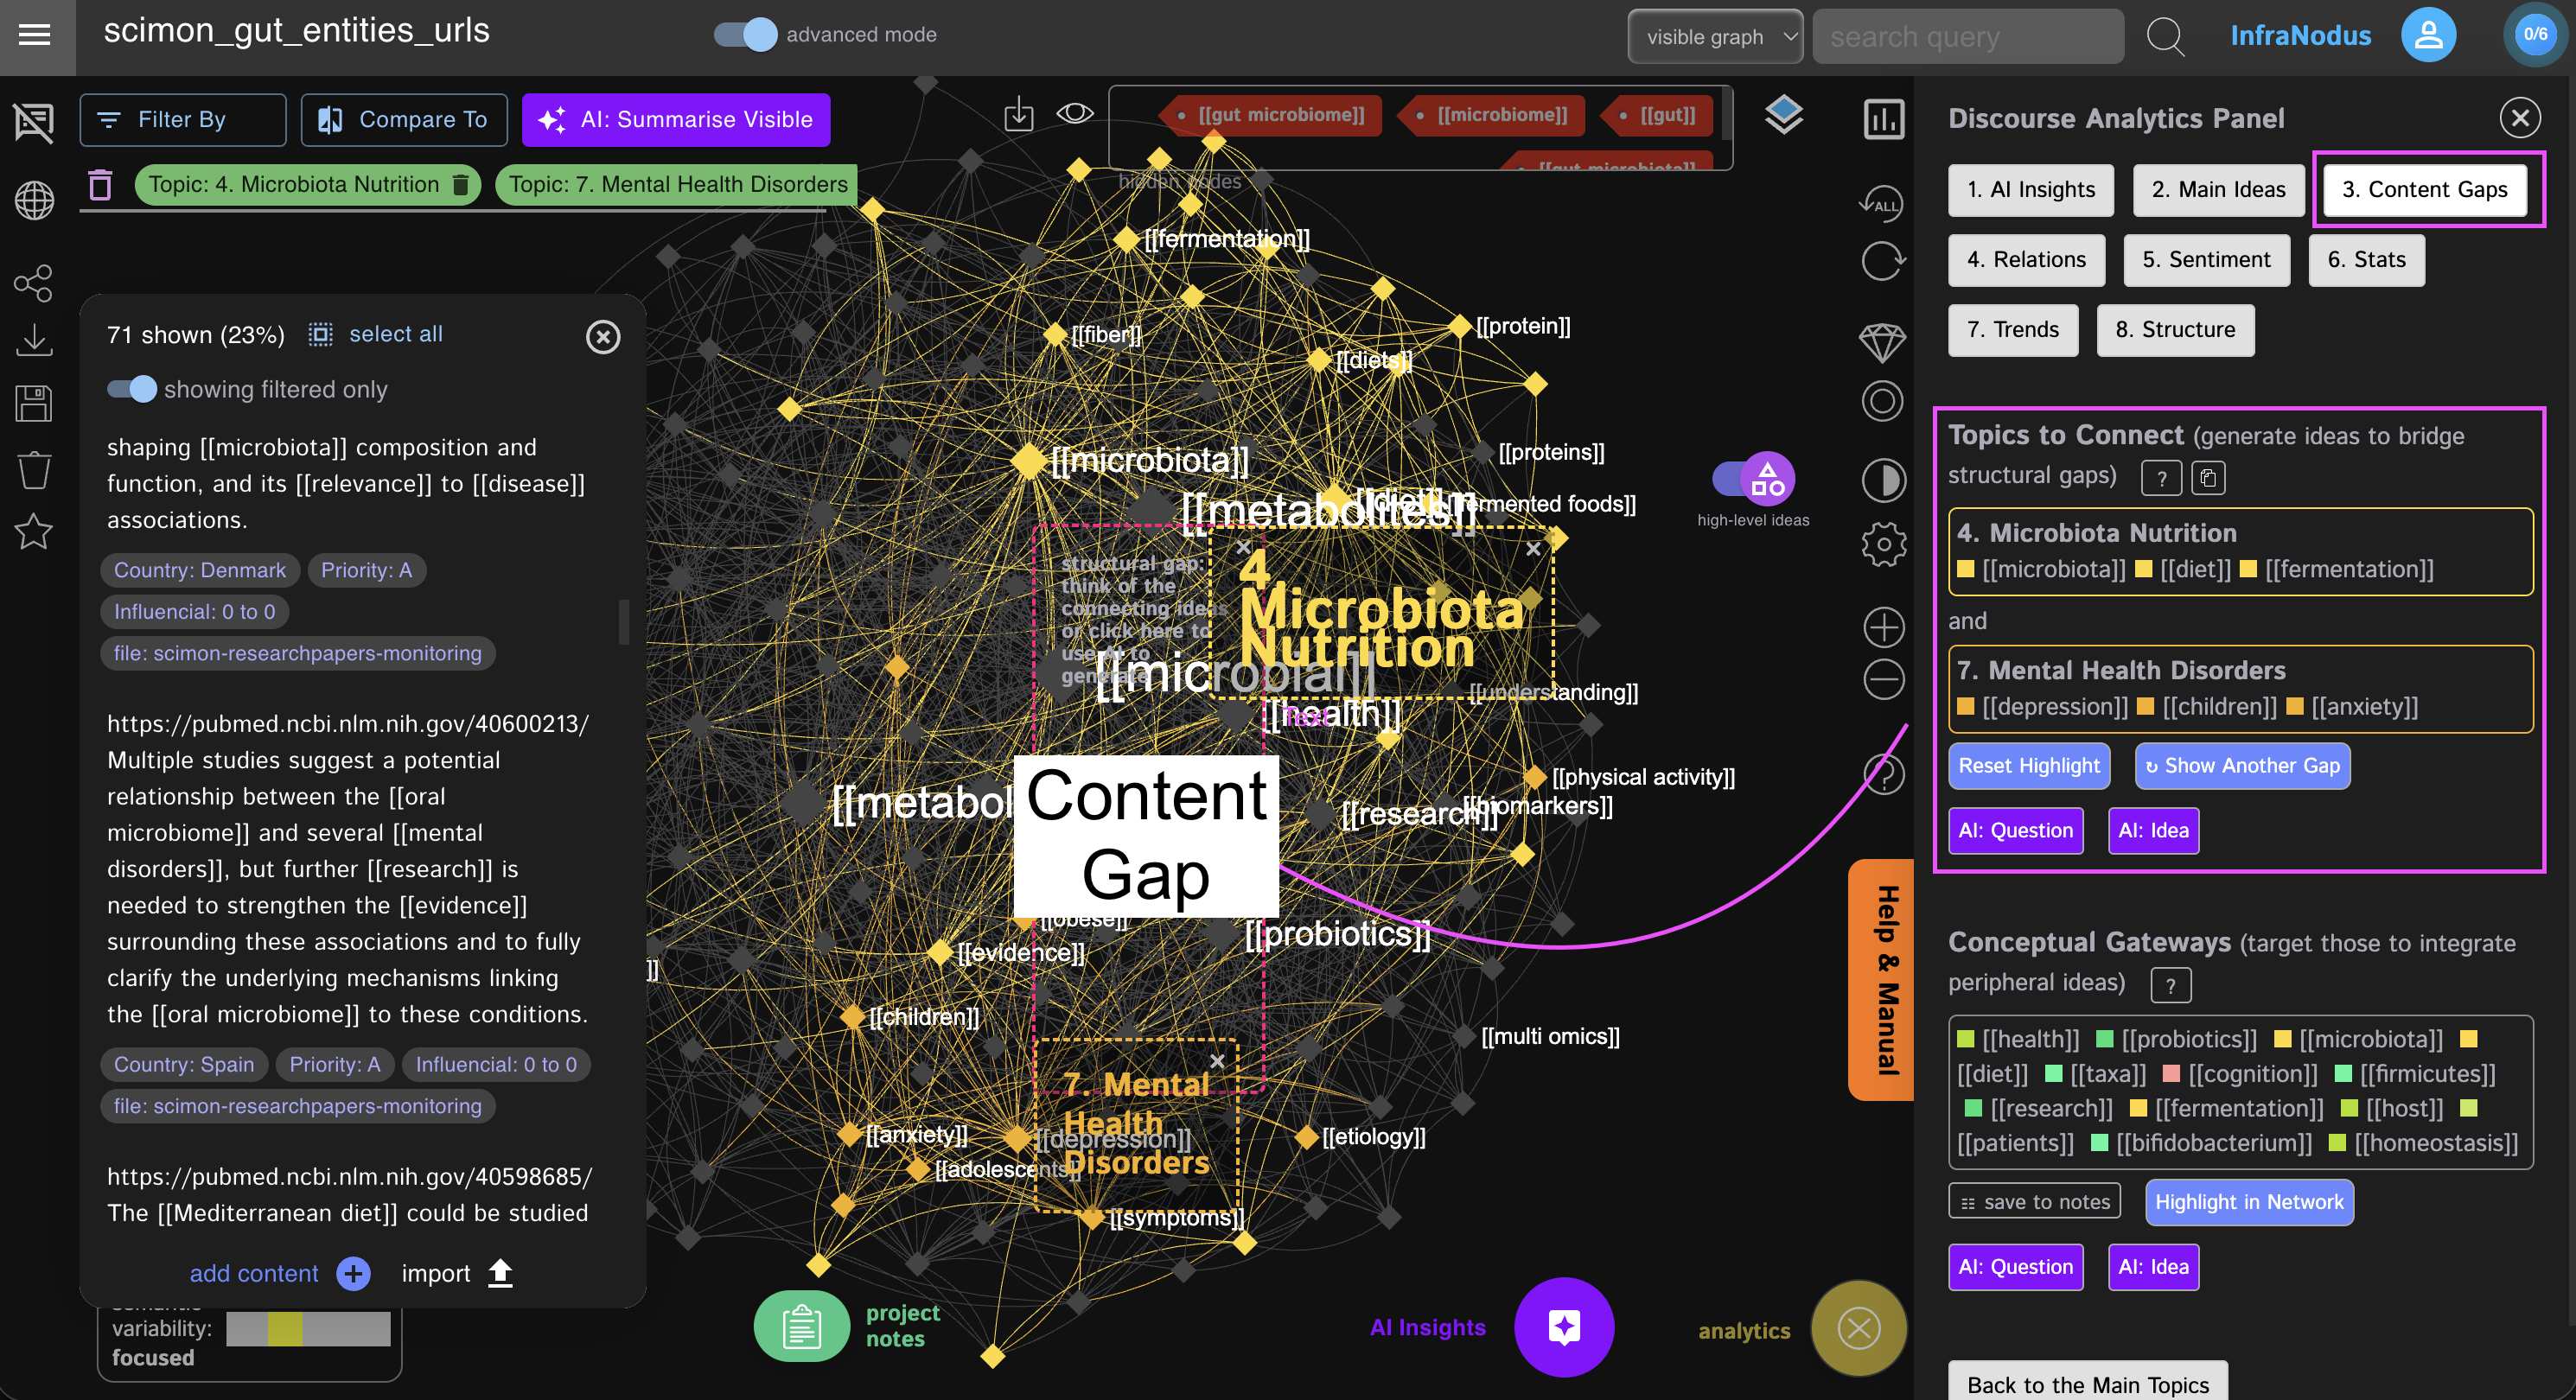
Task: Click the hide-statements icon in left sidebar
Action: (x=34, y=123)
